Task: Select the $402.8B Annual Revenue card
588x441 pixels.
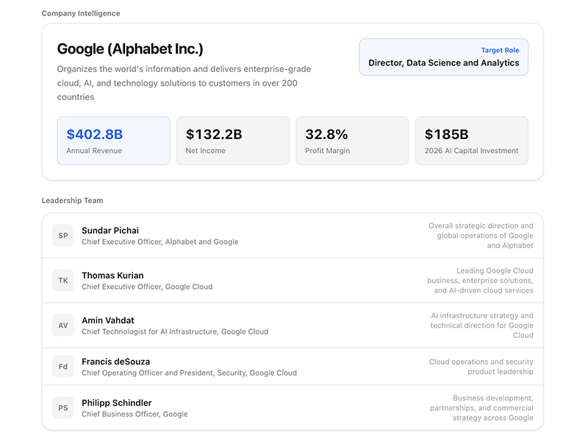Action: [114, 140]
